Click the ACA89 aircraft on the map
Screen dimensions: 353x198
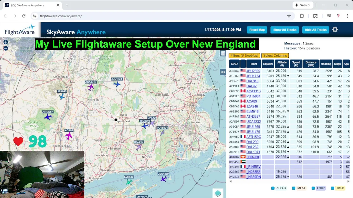click(x=68, y=136)
